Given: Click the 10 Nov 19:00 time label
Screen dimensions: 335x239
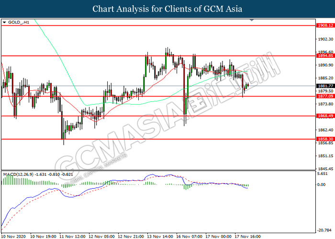Looking at the screenshot, I should (x=43, y=237).
